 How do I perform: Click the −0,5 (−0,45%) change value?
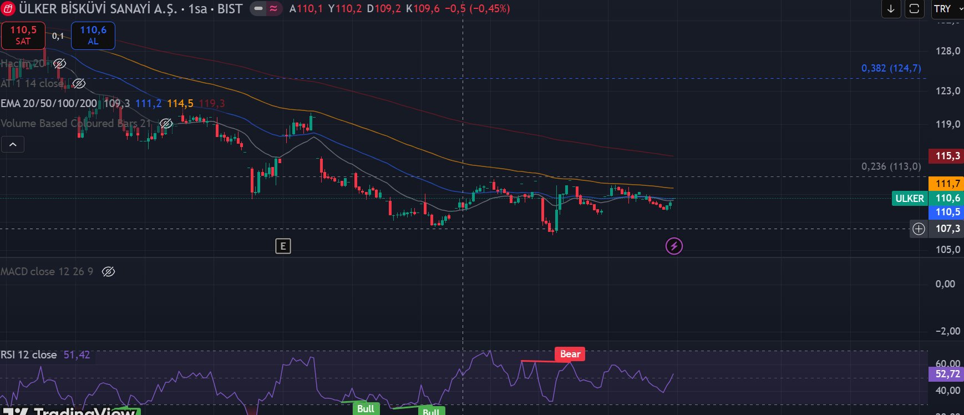pyautogui.click(x=478, y=9)
